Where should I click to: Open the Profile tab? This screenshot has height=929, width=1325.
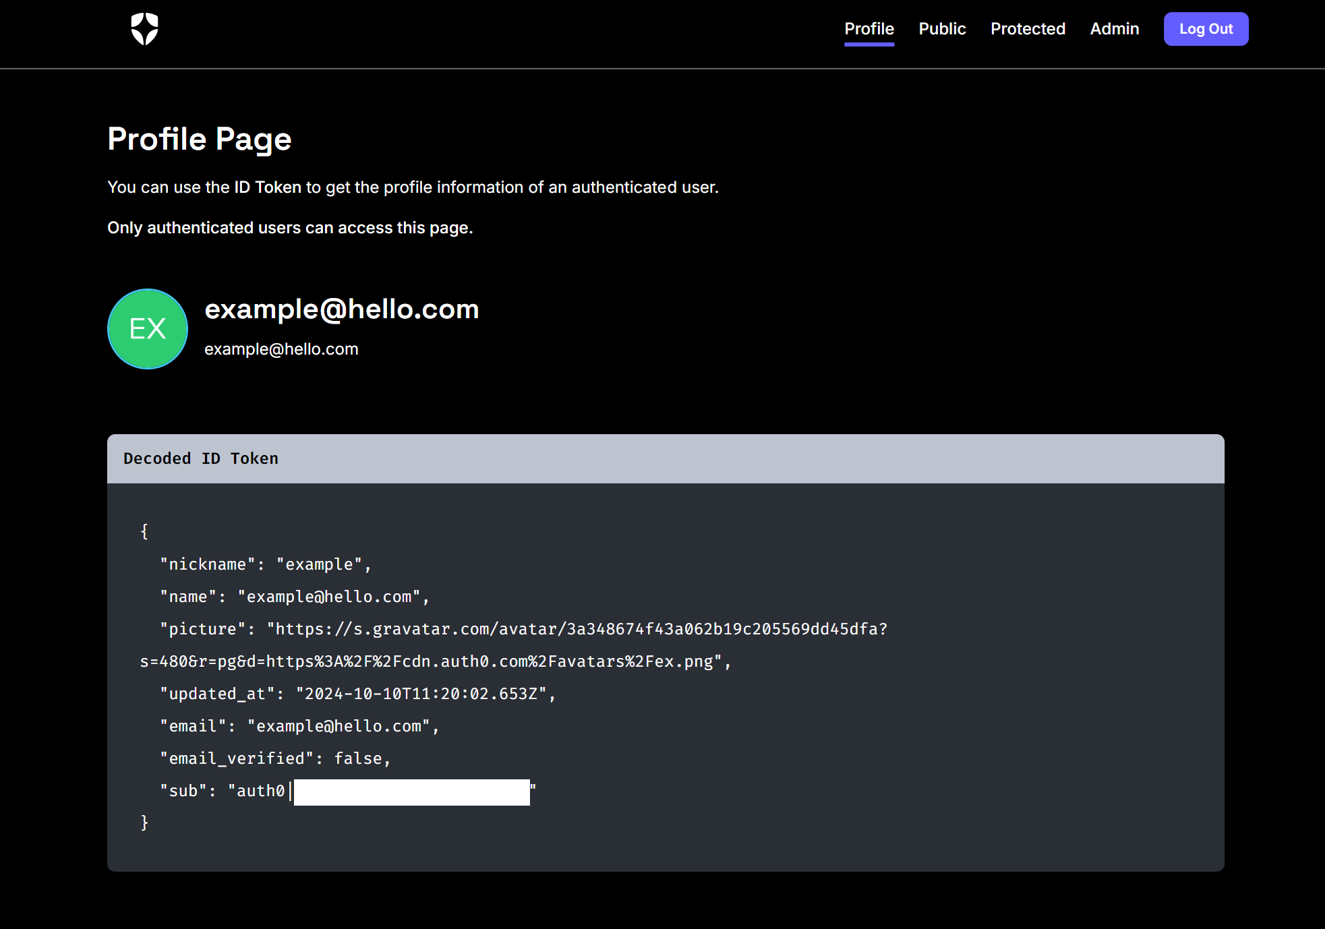click(x=869, y=29)
